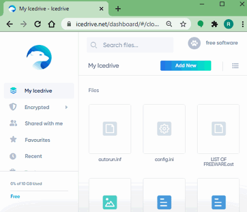This screenshot has height=212, width=247.
Task: Expand the Encrypted arrow
Action: coord(66,107)
